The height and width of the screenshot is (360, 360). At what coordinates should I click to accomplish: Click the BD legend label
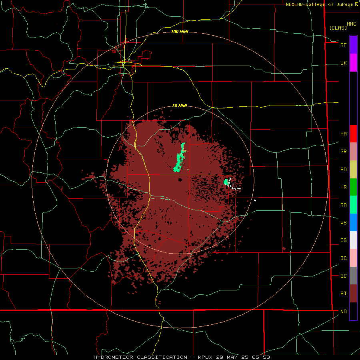[343, 170]
